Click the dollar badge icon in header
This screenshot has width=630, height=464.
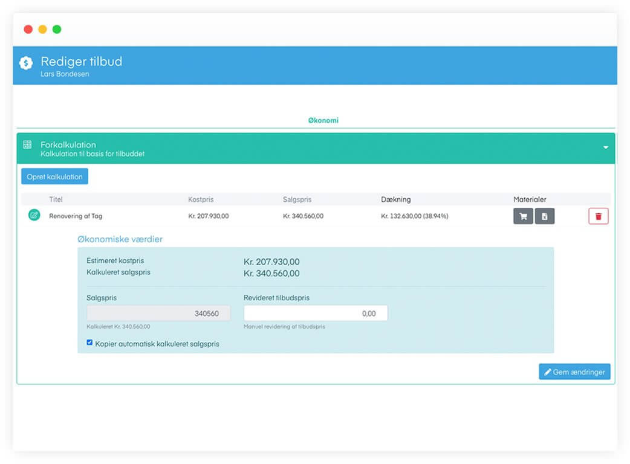pos(26,63)
